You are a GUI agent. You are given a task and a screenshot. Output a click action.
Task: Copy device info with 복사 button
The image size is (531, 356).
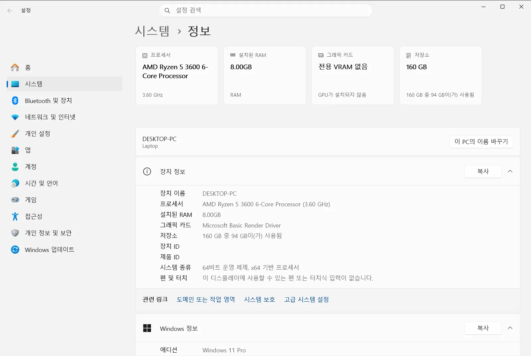pyautogui.click(x=483, y=172)
